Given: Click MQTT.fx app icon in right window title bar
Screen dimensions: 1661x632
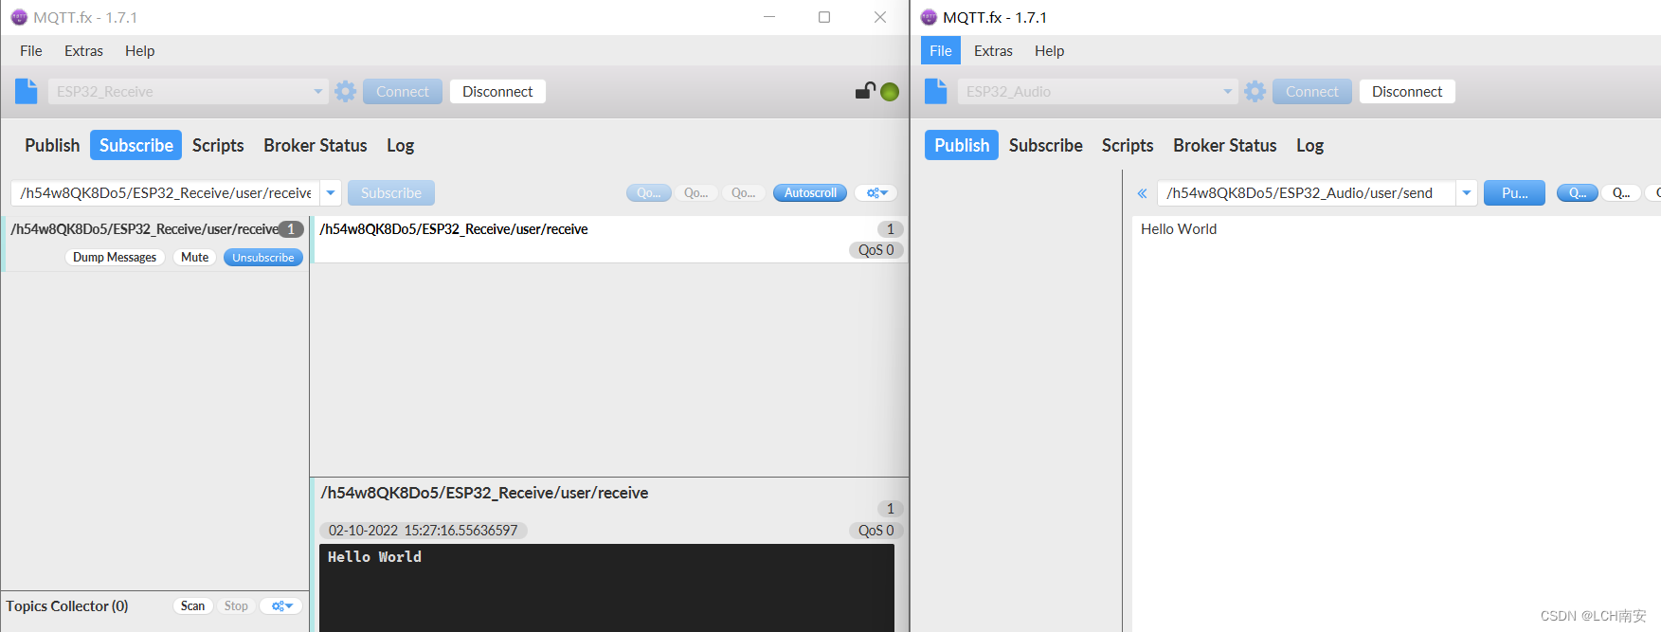Looking at the screenshot, I should pos(929,17).
